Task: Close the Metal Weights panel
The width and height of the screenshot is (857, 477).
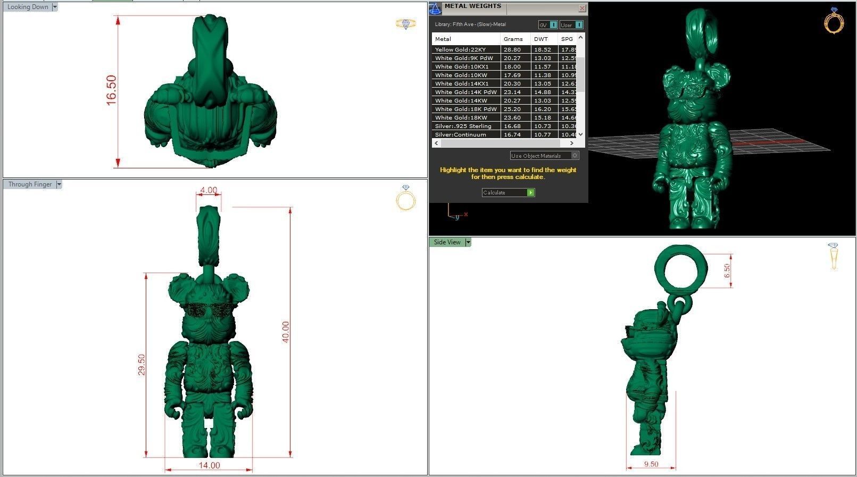Action: (583, 8)
